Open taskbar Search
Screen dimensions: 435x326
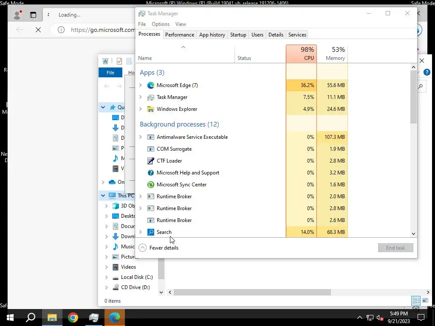point(31,318)
